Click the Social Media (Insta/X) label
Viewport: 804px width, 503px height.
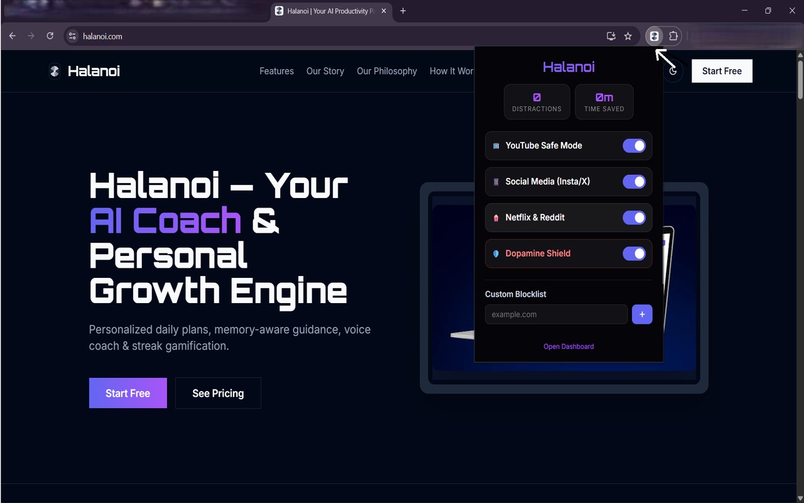pos(548,182)
